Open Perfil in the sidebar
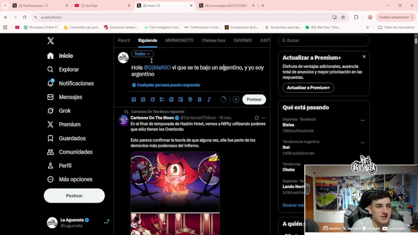Screen dimensions: 418x235 click(x=59, y=165)
